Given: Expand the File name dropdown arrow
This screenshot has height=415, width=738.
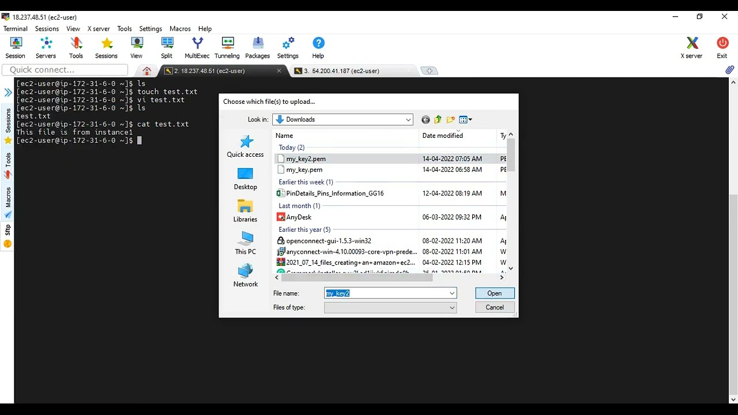Looking at the screenshot, I should tap(452, 293).
